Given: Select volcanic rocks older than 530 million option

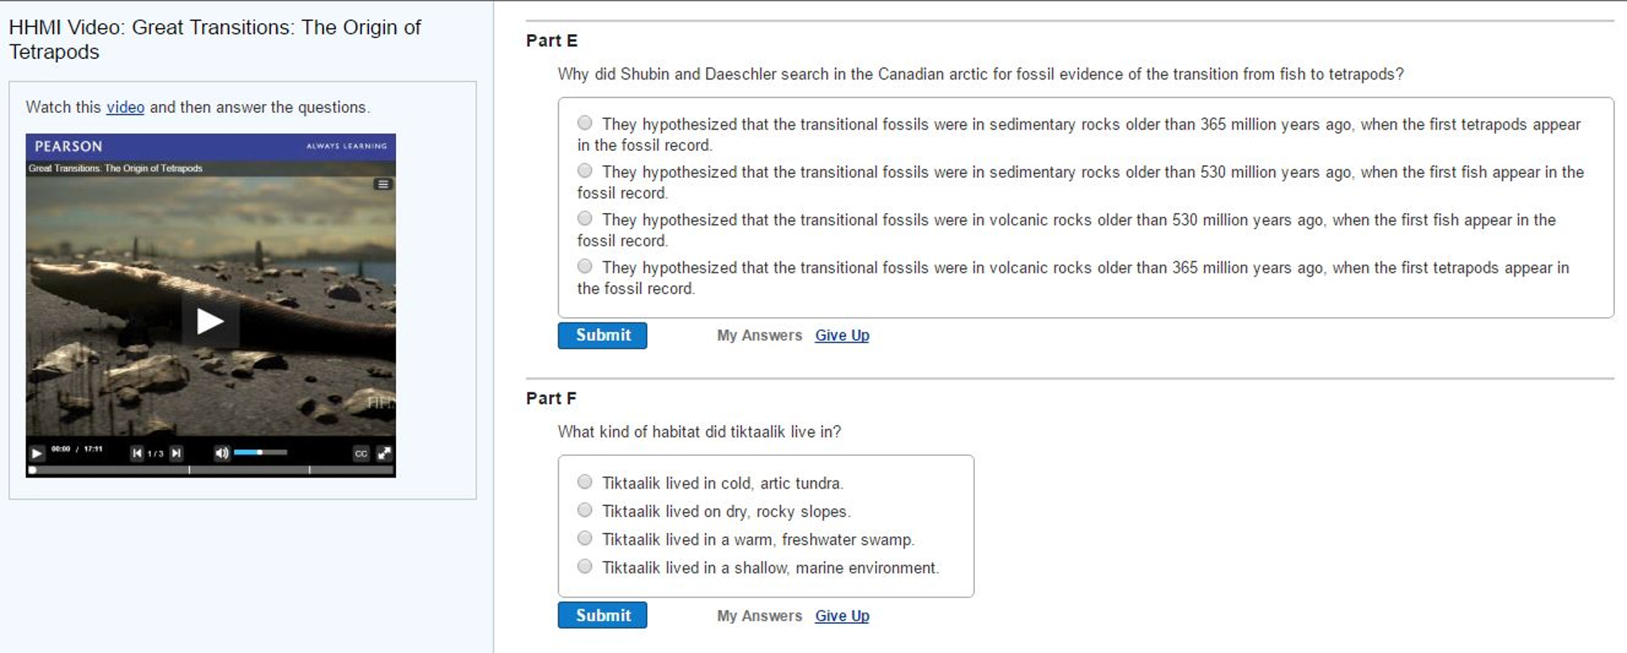Looking at the screenshot, I should (x=585, y=218).
